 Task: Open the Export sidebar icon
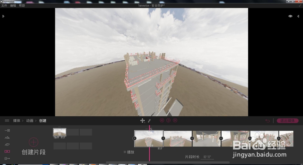(x=7, y=158)
